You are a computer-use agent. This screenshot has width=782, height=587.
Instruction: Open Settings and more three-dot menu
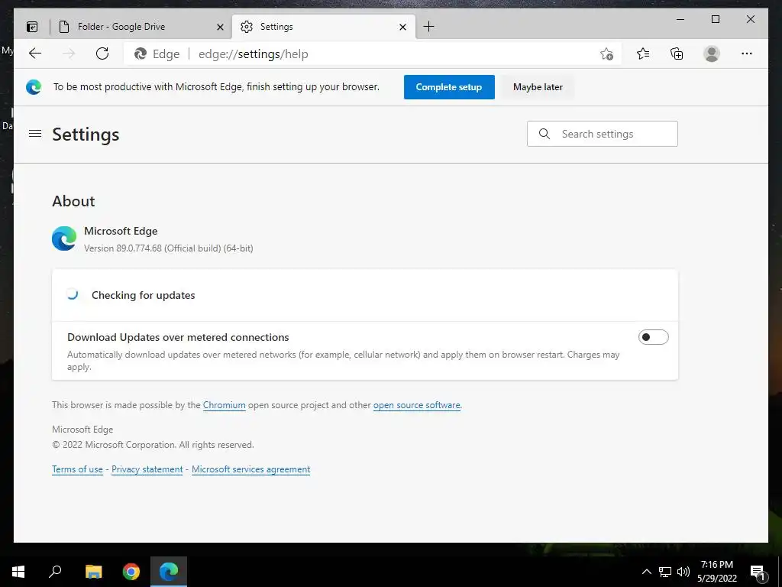coord(747,54)
